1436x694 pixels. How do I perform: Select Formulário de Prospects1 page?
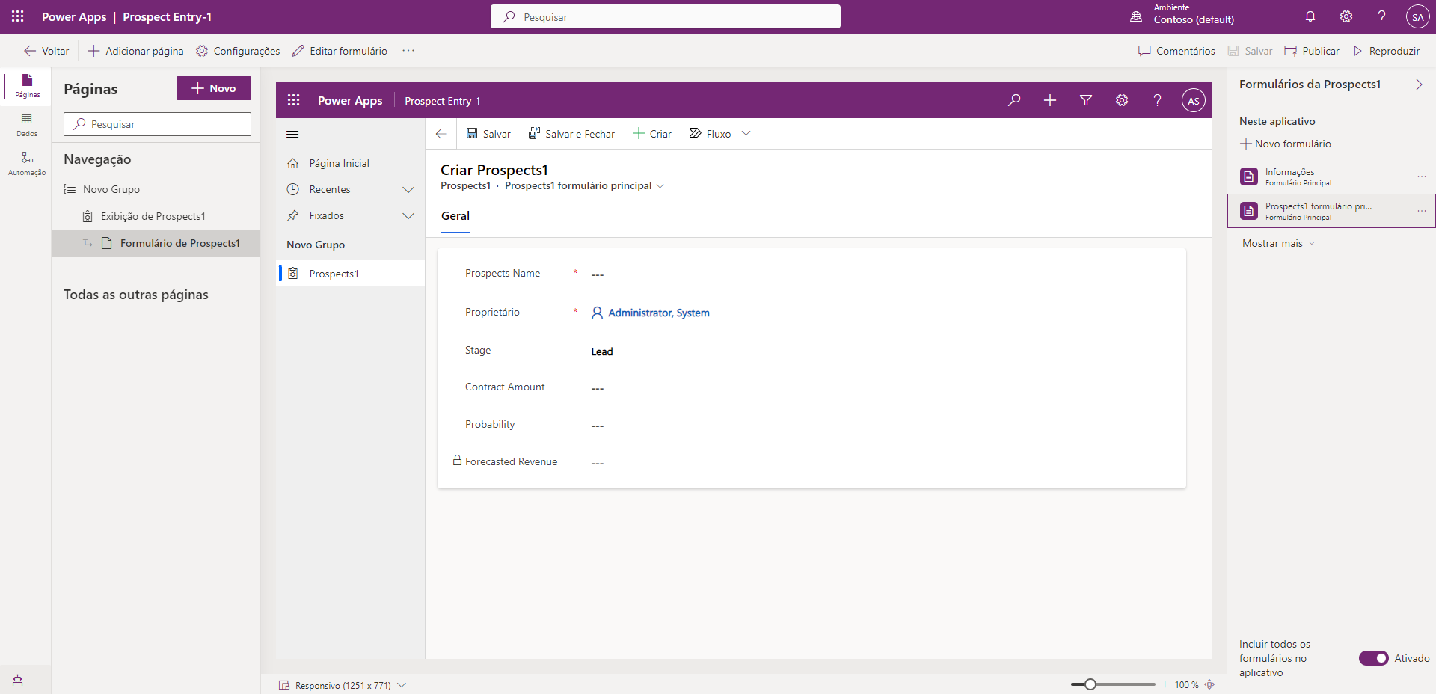[x=156, y=243]
